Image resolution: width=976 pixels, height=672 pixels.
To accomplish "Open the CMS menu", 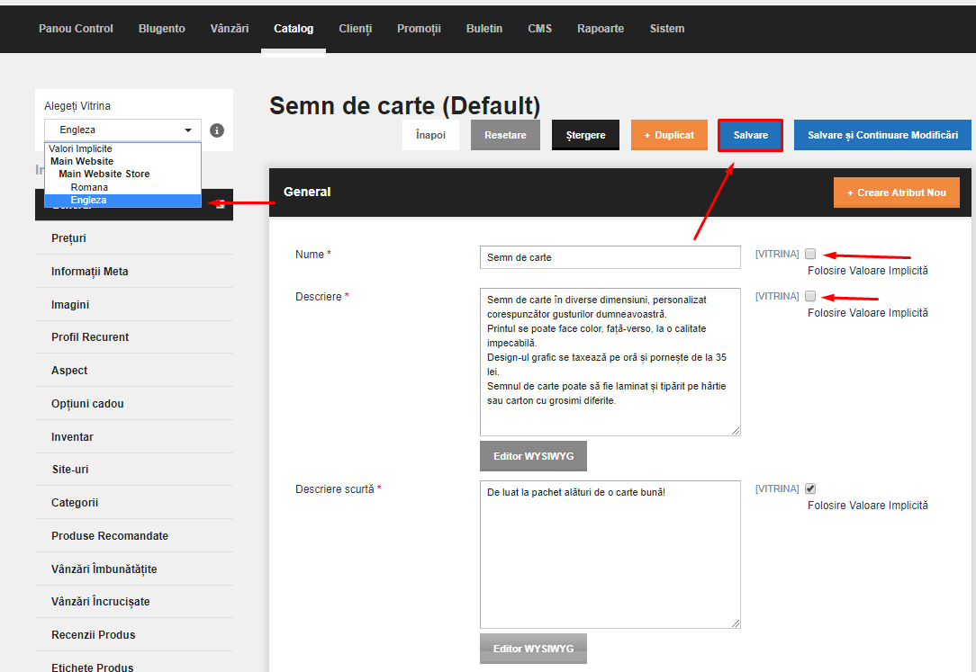I will 539,29.
